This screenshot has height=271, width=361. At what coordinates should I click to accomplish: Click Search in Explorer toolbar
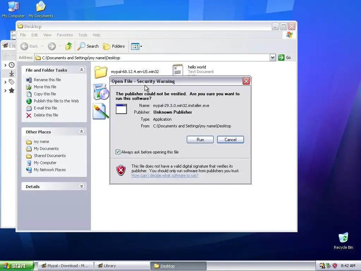coord(88,46)
